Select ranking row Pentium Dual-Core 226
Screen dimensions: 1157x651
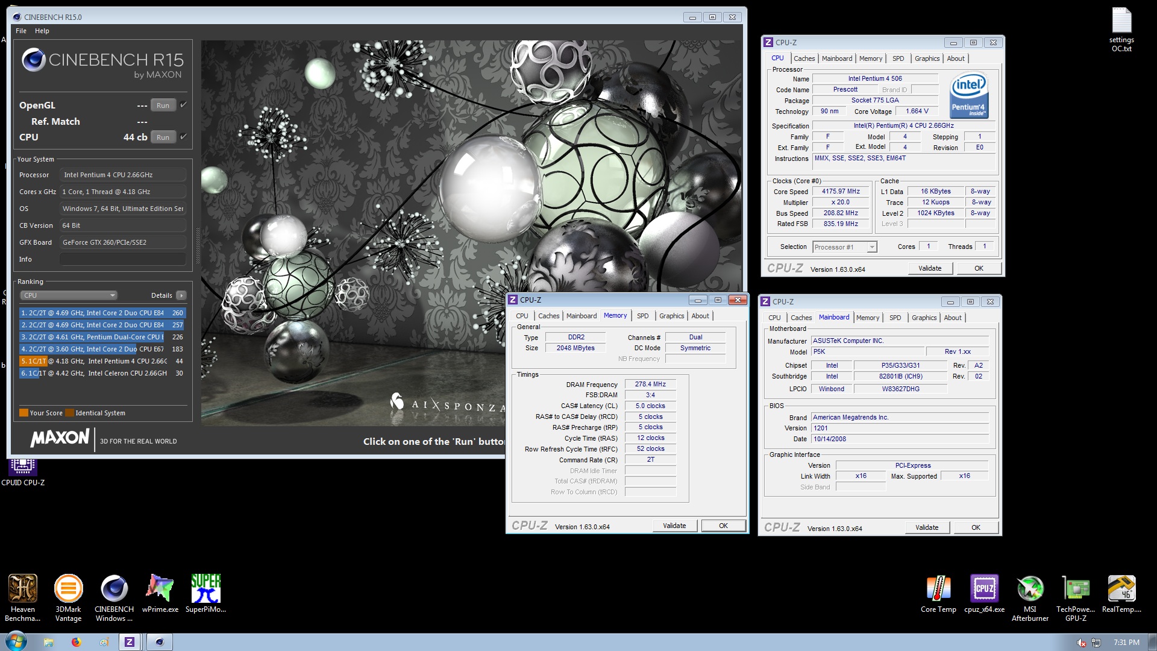pyautogui.click(x=102, y=337)
